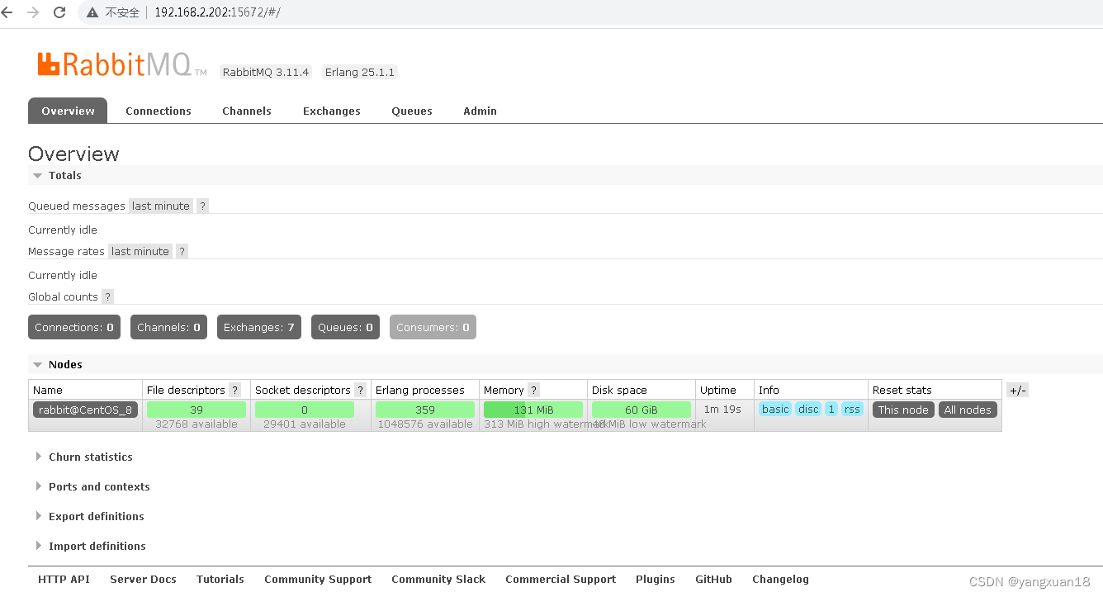Click the Disk space 60 GiB bar

641,410
